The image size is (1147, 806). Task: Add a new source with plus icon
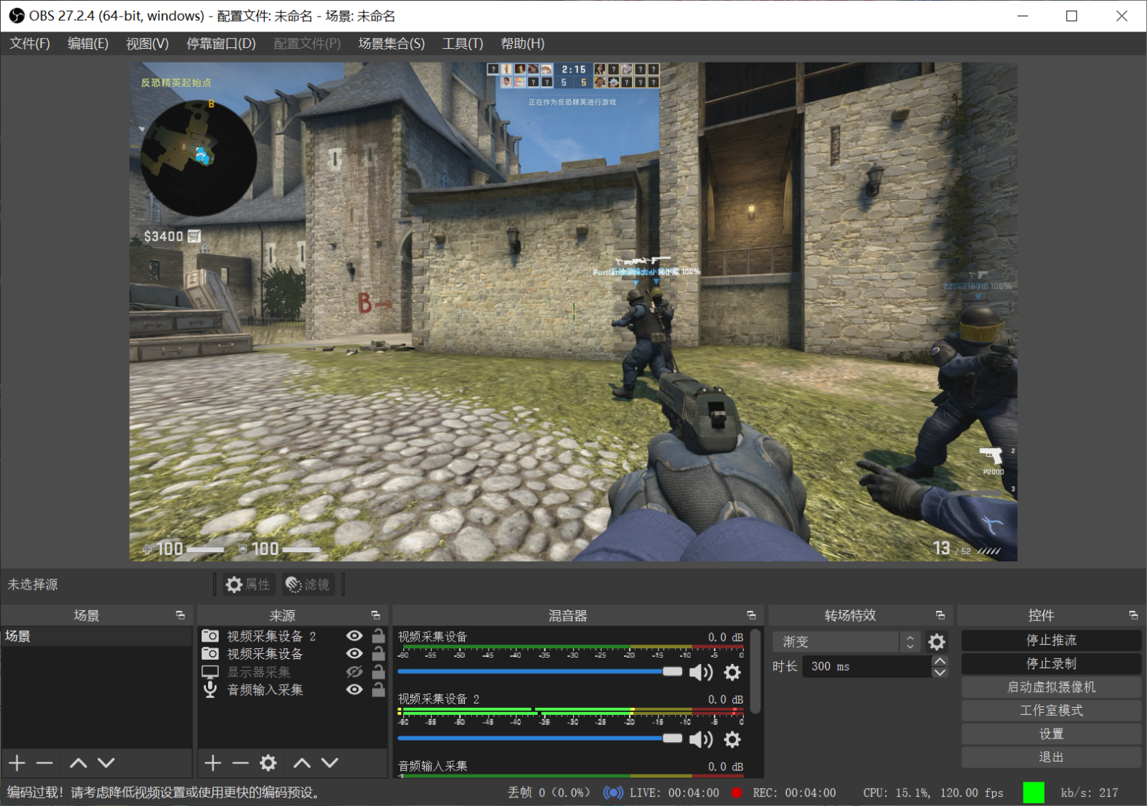213,763
